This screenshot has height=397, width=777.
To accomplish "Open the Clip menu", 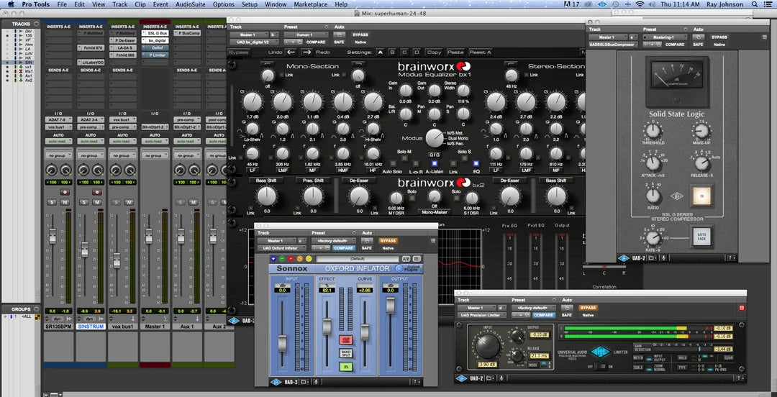I will 140,4.
